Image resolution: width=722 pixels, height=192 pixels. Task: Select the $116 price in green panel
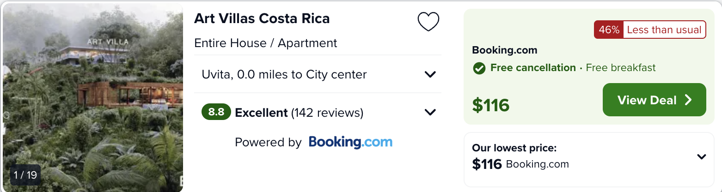(490, 105)
